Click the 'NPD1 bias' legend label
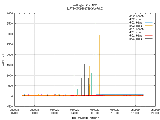Viewport: 160px width, 120px height. (135, 35)
